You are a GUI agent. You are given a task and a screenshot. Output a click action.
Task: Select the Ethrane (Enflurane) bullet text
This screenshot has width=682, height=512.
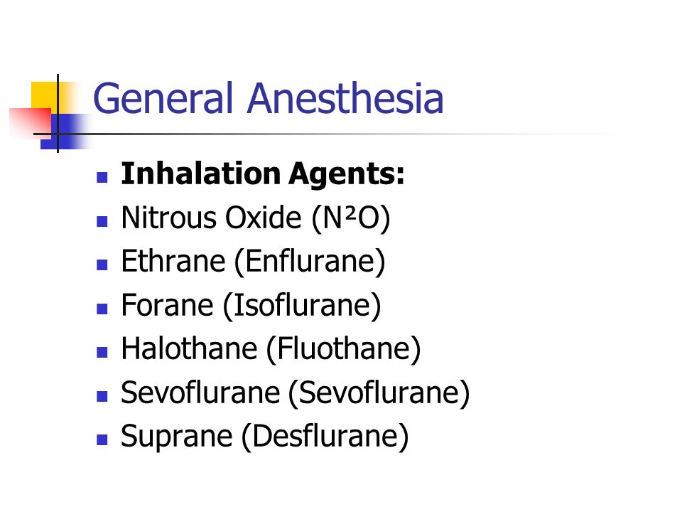point(253,261)
